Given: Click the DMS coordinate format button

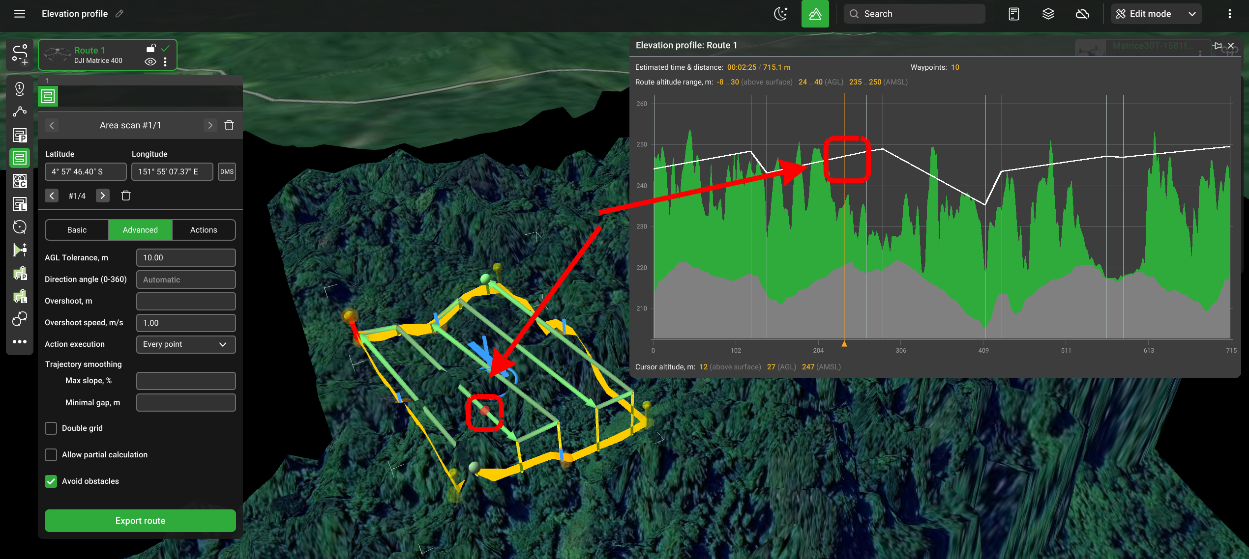Looking at the screenshot, I should click(227, 172).
